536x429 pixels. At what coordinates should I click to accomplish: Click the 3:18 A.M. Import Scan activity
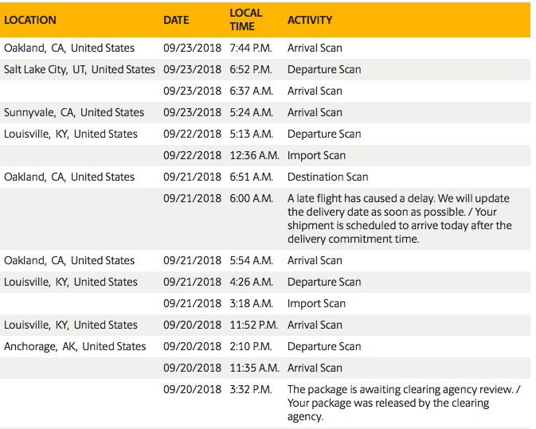(x=316, y=304)
